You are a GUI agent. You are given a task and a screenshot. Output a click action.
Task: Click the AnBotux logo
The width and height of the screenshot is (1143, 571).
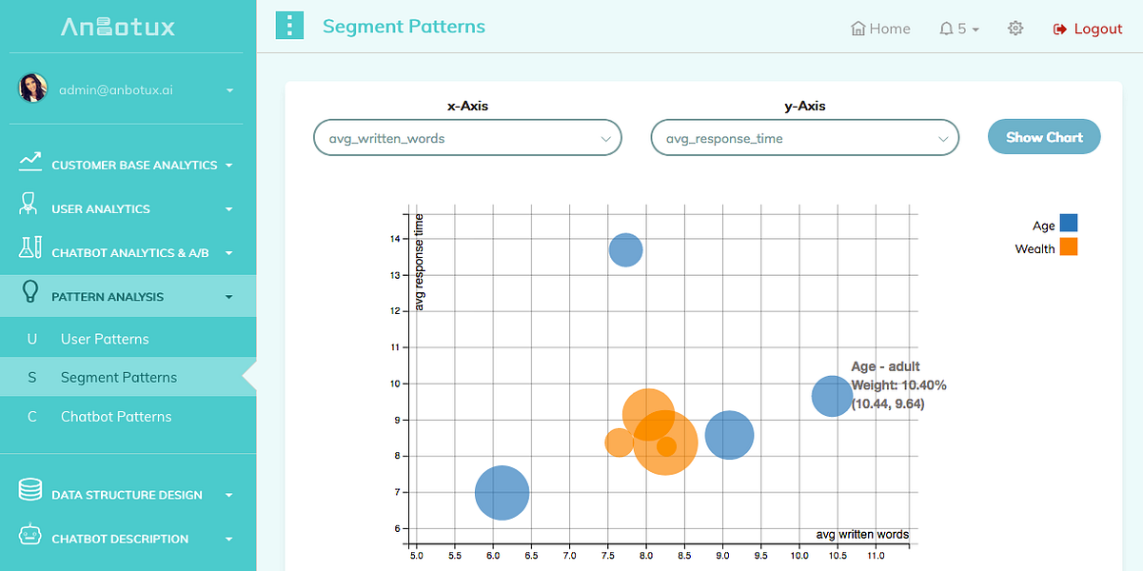[118, 28]
